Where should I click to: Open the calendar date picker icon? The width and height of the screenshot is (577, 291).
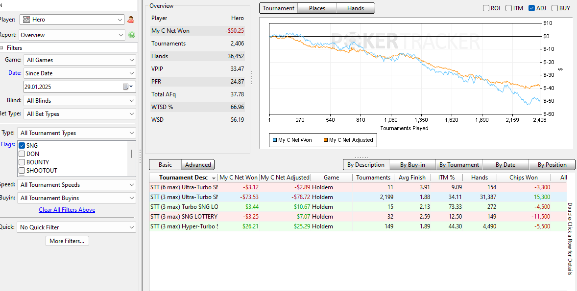click(x=127, y=87)
